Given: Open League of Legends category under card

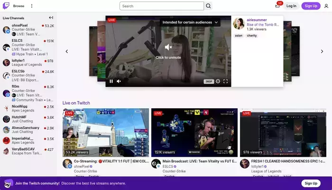Looking at the screenshot, I should [266, 171].
